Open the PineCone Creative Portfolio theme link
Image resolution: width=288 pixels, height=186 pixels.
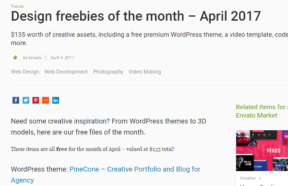point(106,174)
